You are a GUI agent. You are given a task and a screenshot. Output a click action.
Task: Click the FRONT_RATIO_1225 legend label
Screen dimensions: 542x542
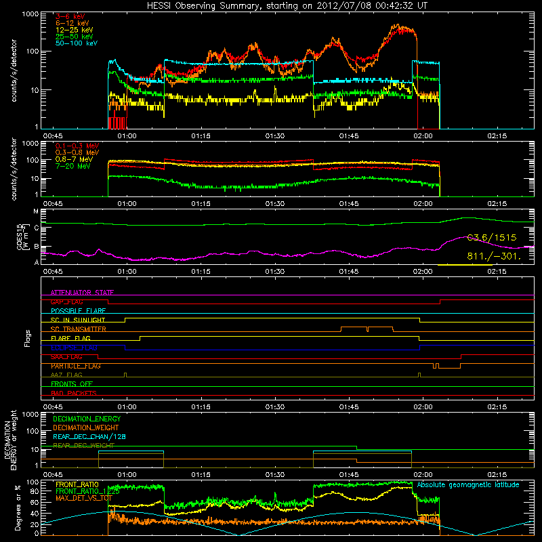click(x=87, y=491)
